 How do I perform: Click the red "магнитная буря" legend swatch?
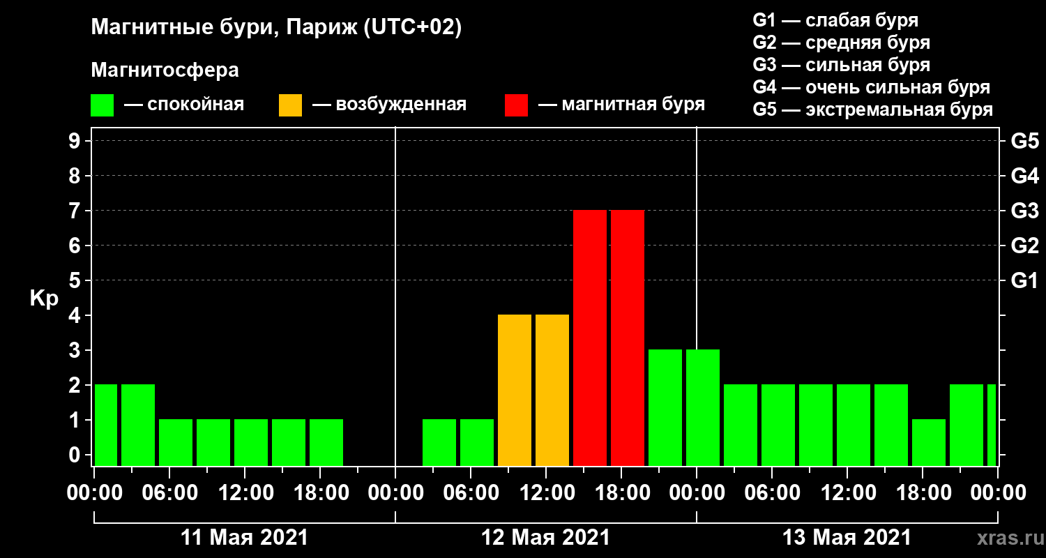[x=516, y=105]
